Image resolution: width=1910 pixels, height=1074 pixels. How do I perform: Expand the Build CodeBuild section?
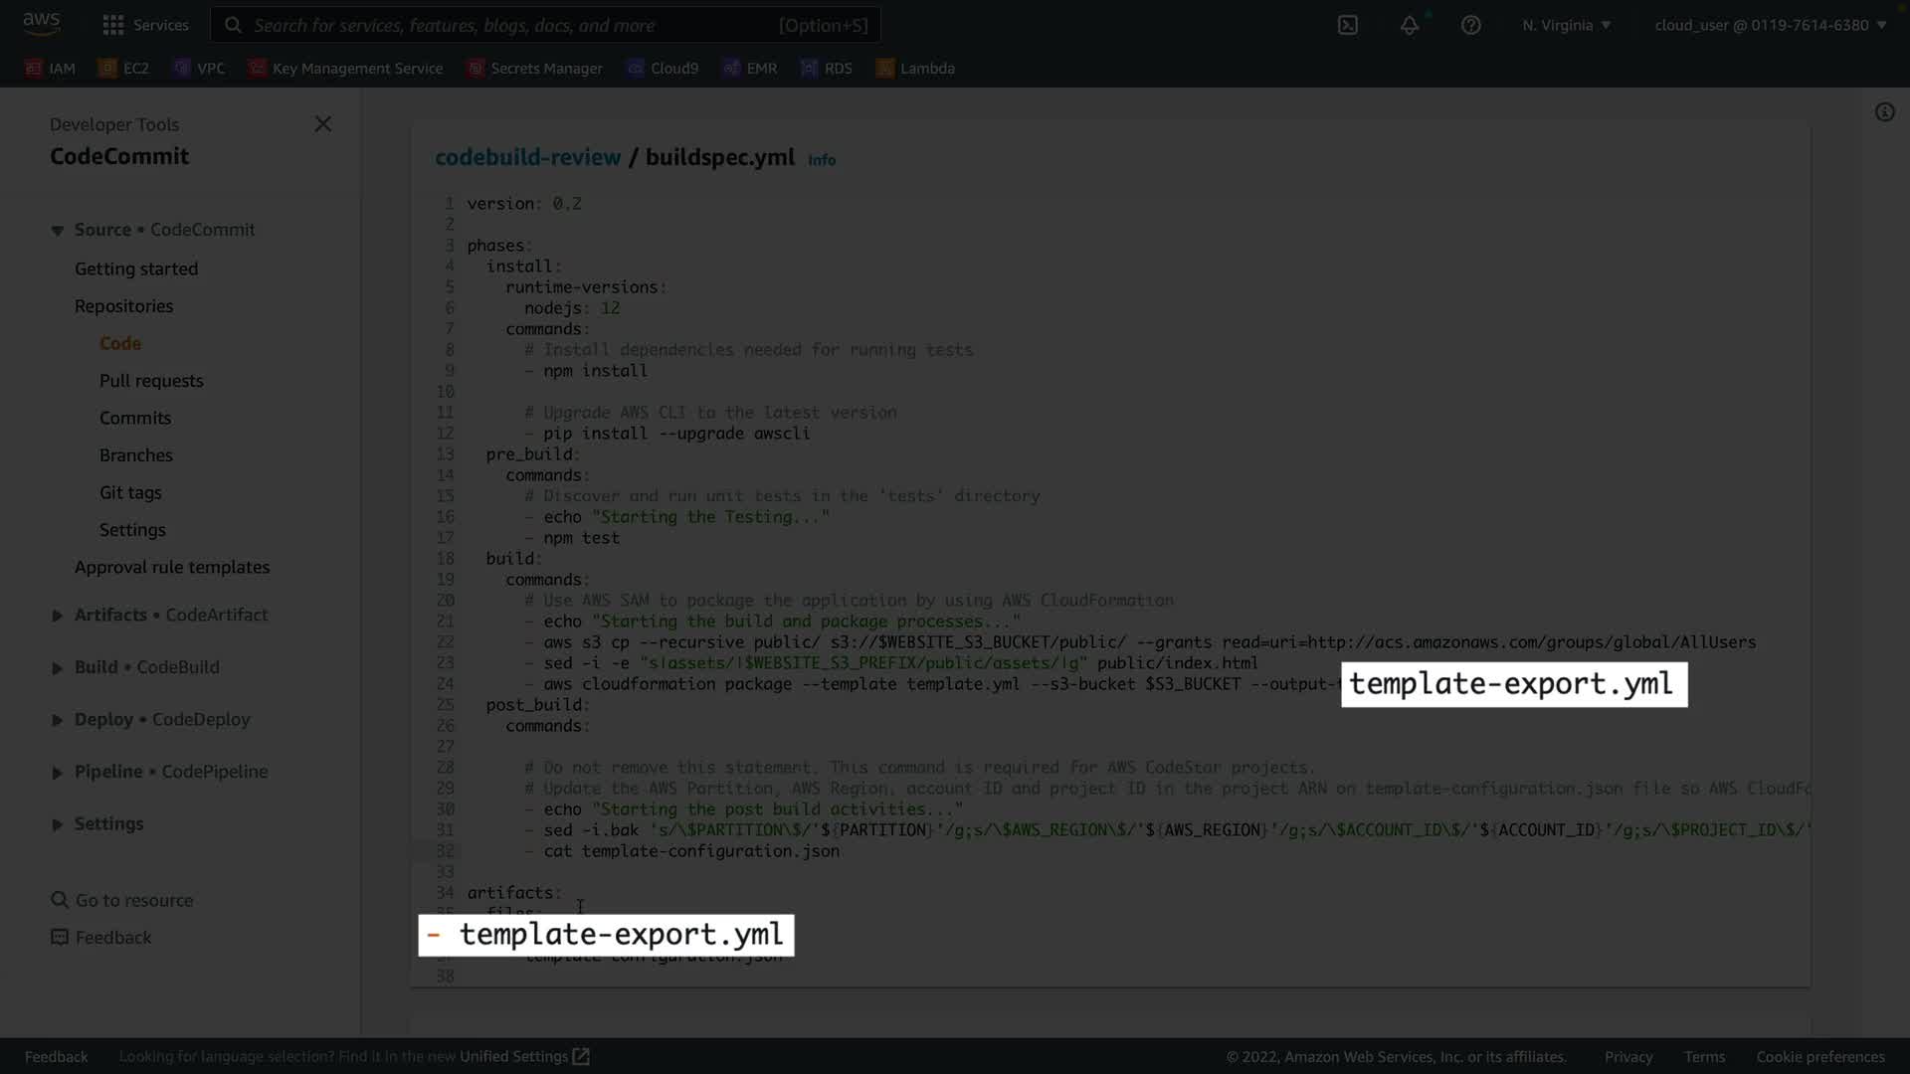[58, 667]
